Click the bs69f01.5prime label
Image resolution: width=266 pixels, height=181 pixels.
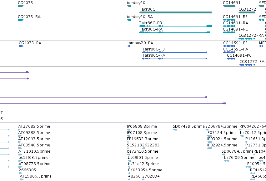143,158
